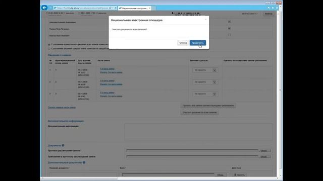Screen dimensions: 323x181
Task: Click the help icon next to Документы
Action: click(63, 145)
